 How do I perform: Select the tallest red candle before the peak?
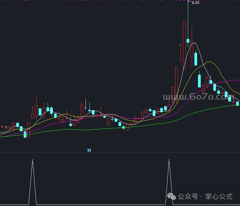184,45
